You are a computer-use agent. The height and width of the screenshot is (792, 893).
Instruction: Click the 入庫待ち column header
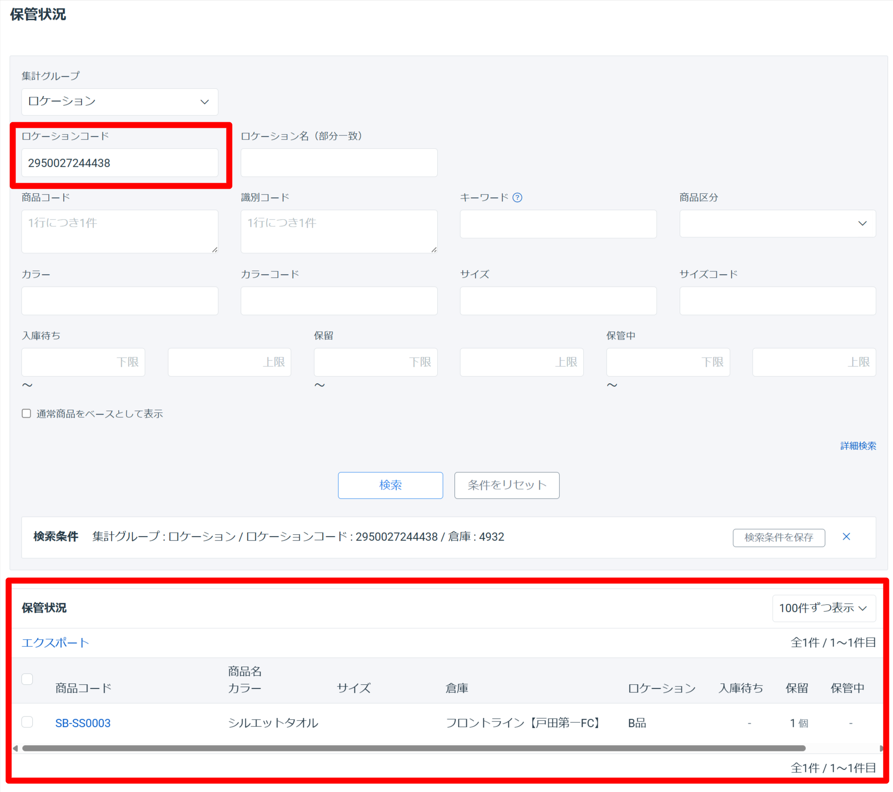coord(741,688)
